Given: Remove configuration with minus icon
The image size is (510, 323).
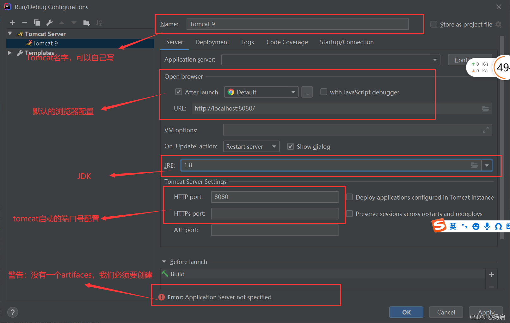Looking at the screenshot, I should pyautogui.click(x=25, y=23).
